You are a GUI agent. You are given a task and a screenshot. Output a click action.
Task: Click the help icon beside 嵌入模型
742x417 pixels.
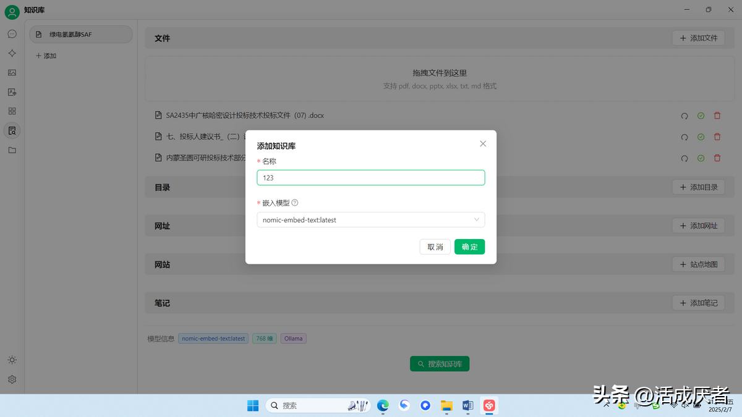coord(295,203)
